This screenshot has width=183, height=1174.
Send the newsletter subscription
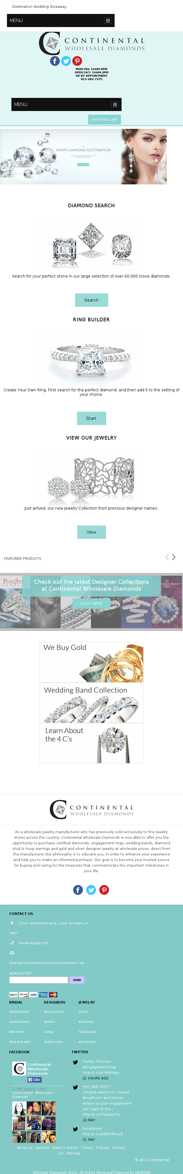point(77,980)
